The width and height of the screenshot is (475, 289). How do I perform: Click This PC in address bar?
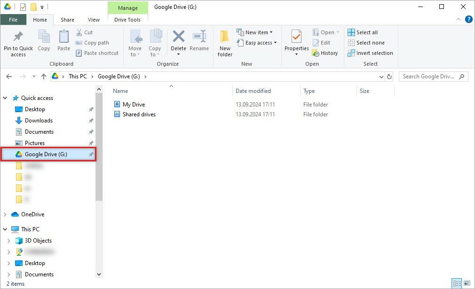pos(78,76)
